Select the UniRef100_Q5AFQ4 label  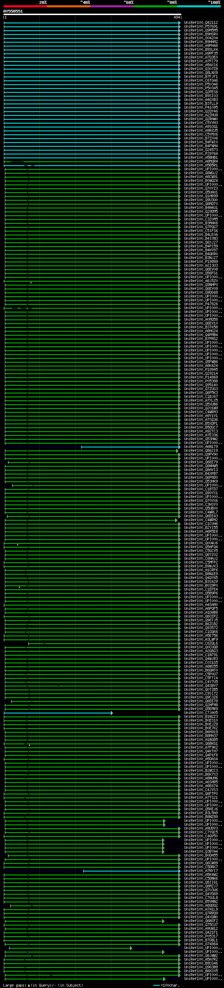point(201,547)
